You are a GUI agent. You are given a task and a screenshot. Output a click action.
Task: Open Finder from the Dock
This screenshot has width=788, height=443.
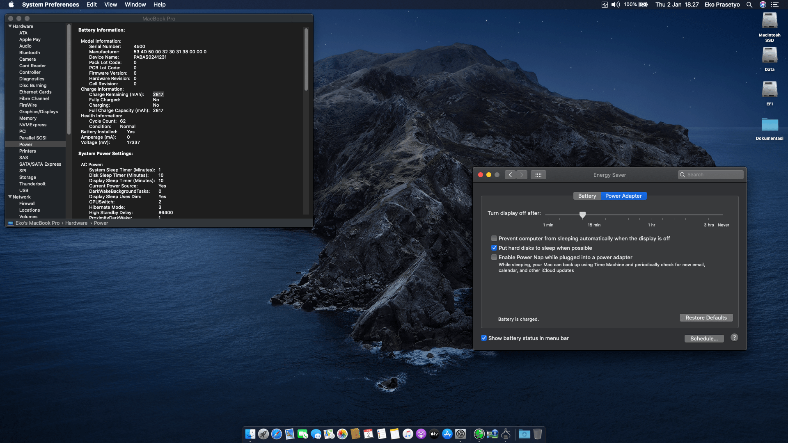pos(250,434)
